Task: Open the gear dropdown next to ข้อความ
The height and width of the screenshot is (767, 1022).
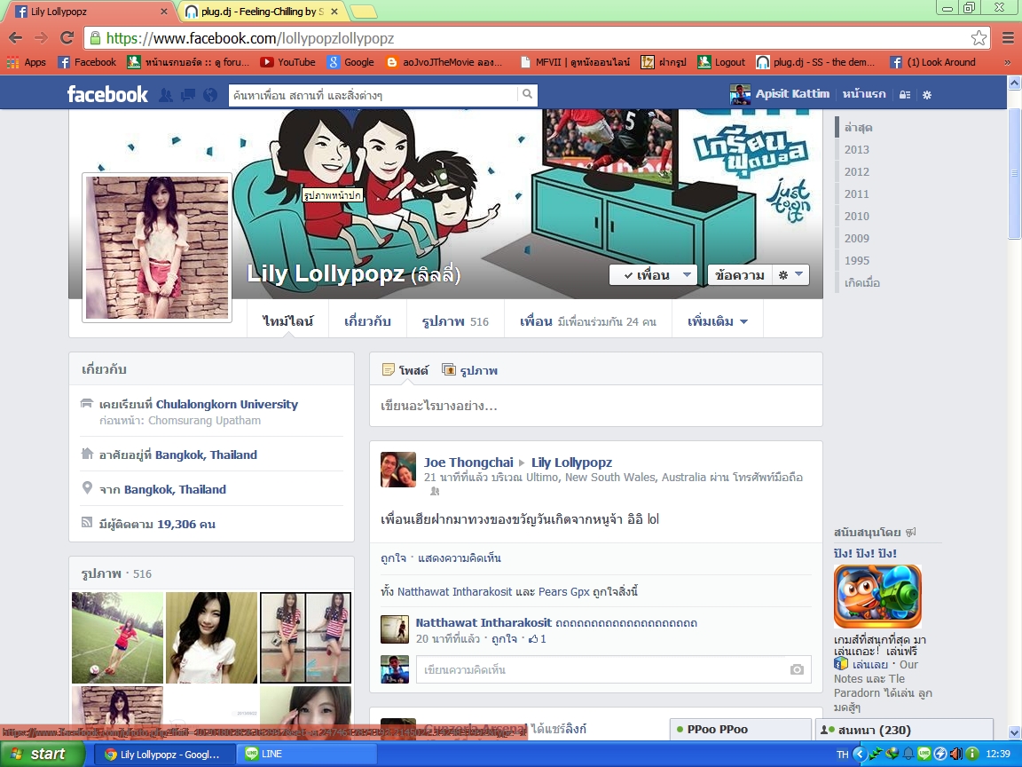Action: tap(790, 274)
